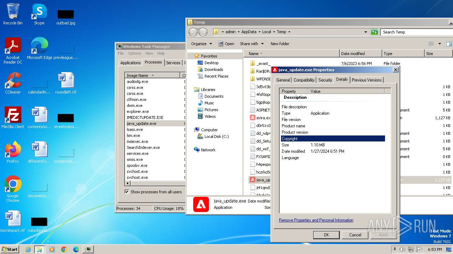Open the Organize dropdown menu

[201, 44]
